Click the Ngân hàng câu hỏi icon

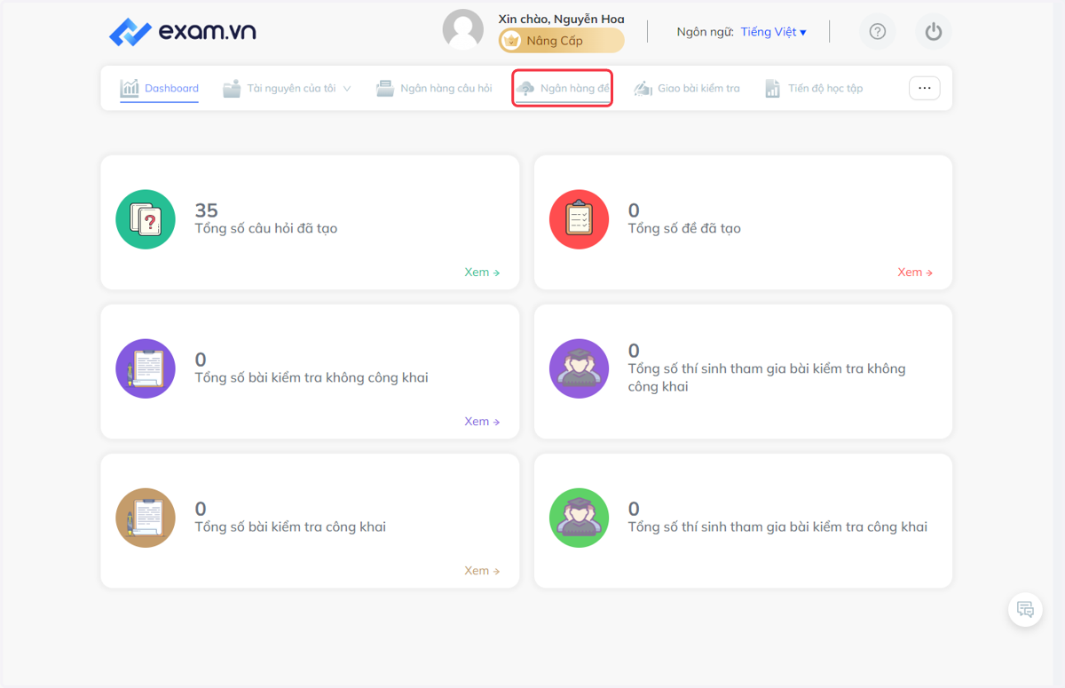(x=384, y=88)
